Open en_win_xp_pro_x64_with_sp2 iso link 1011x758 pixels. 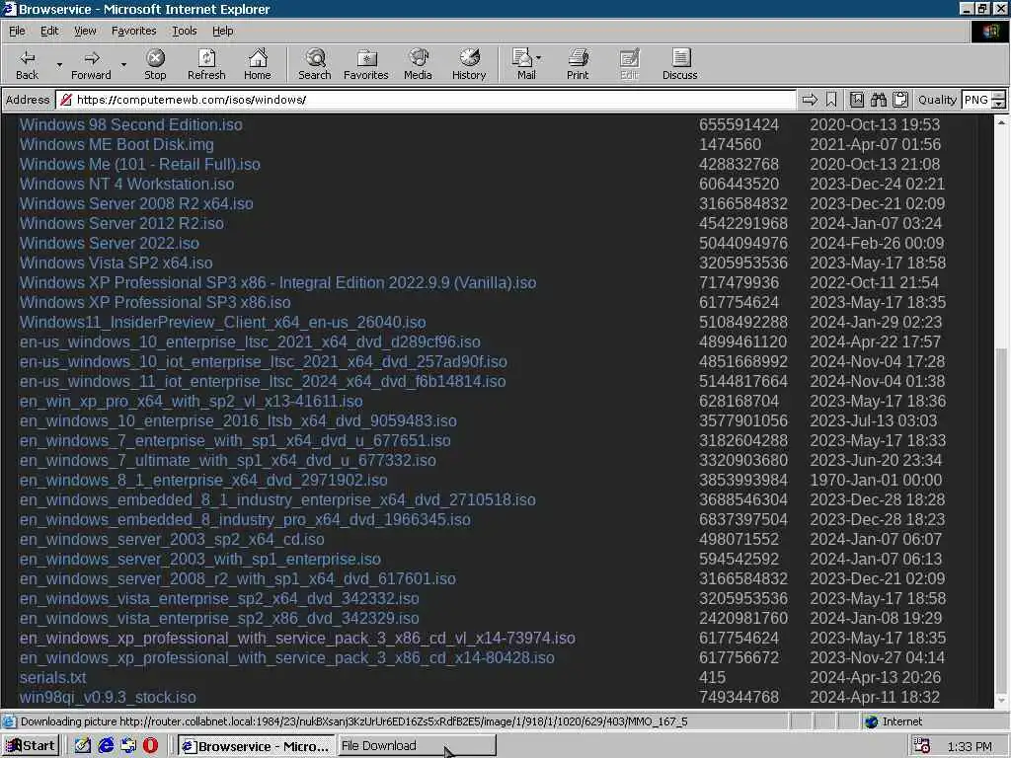[191, 401]
